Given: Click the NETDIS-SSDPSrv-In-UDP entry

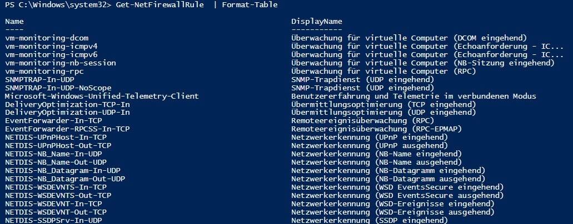Looking at the screenshot, I should [54, 220].
